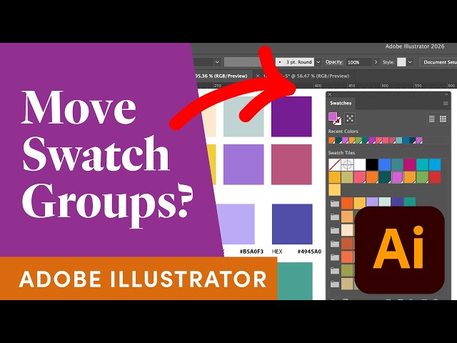This screenshot has height=343, width=457.
Task: Pick the lavender swatch in the first color group
Action: pos(372,203)
